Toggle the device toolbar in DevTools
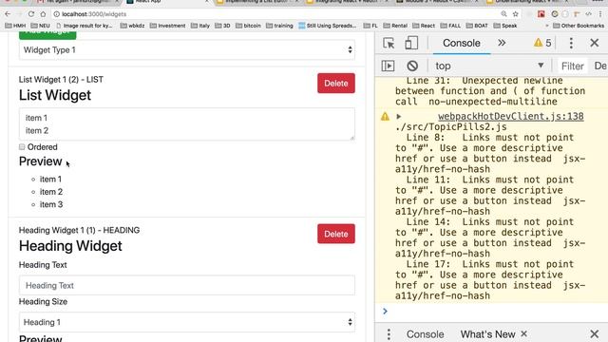Screen dimensions: 608x342 (411, 43)
